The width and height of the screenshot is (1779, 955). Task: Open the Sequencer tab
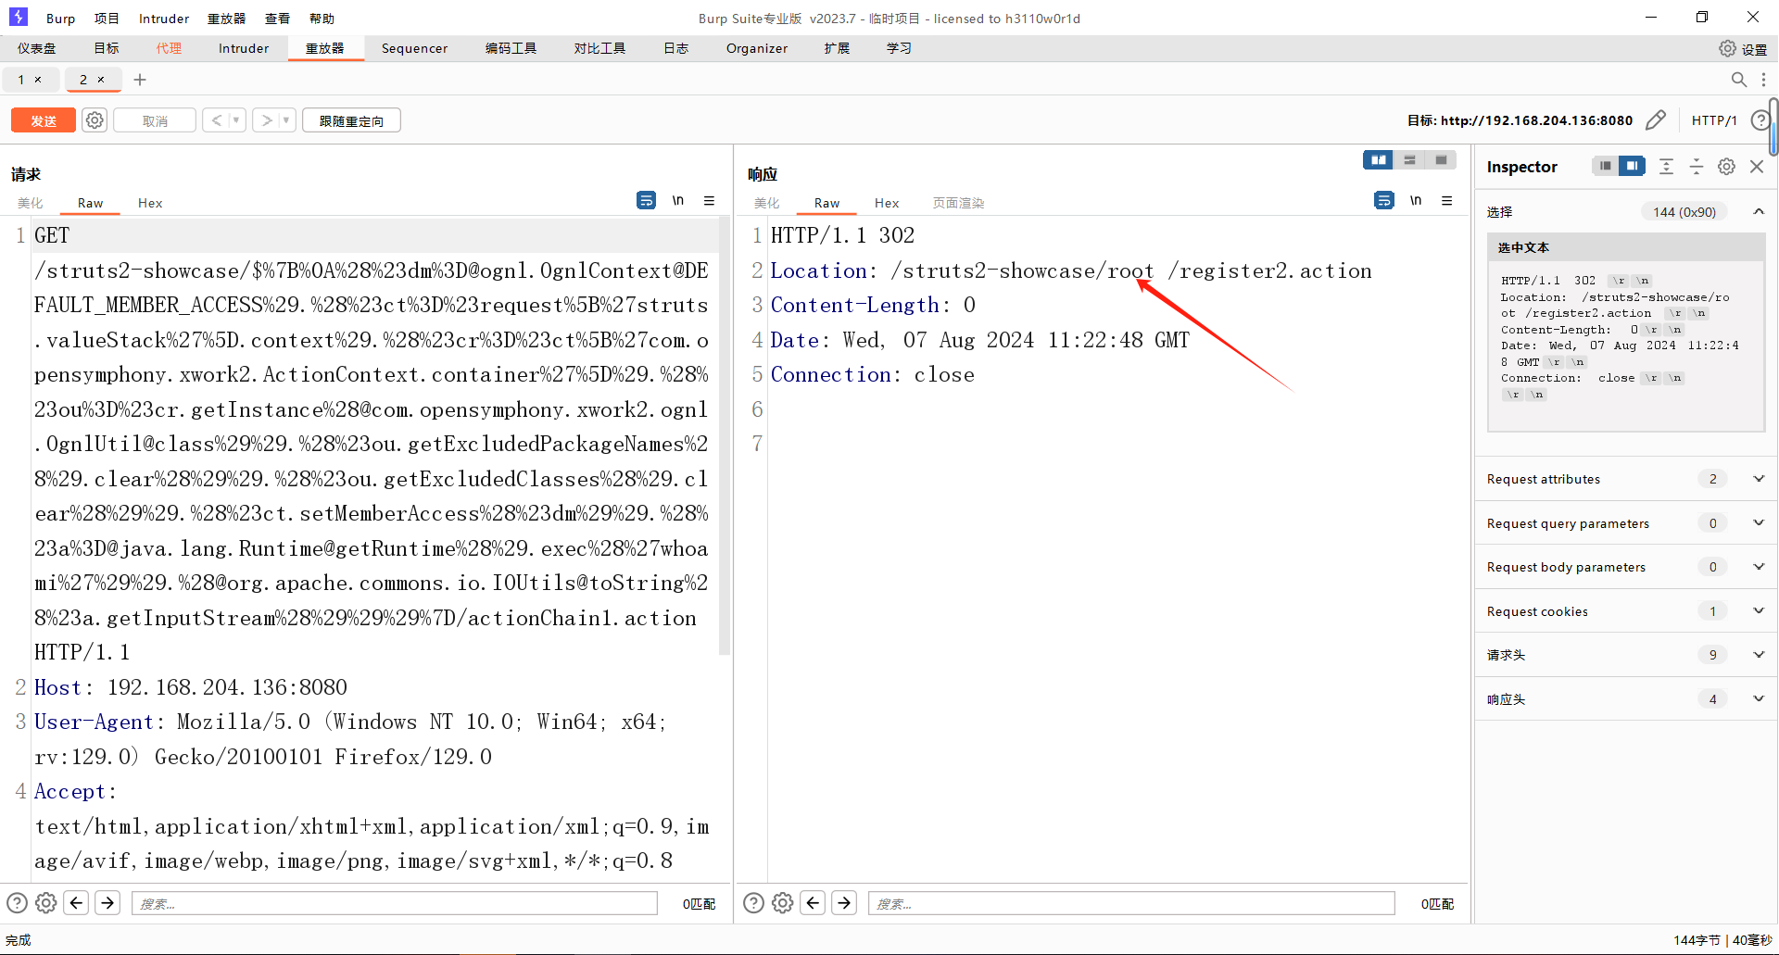pos(414,48)
